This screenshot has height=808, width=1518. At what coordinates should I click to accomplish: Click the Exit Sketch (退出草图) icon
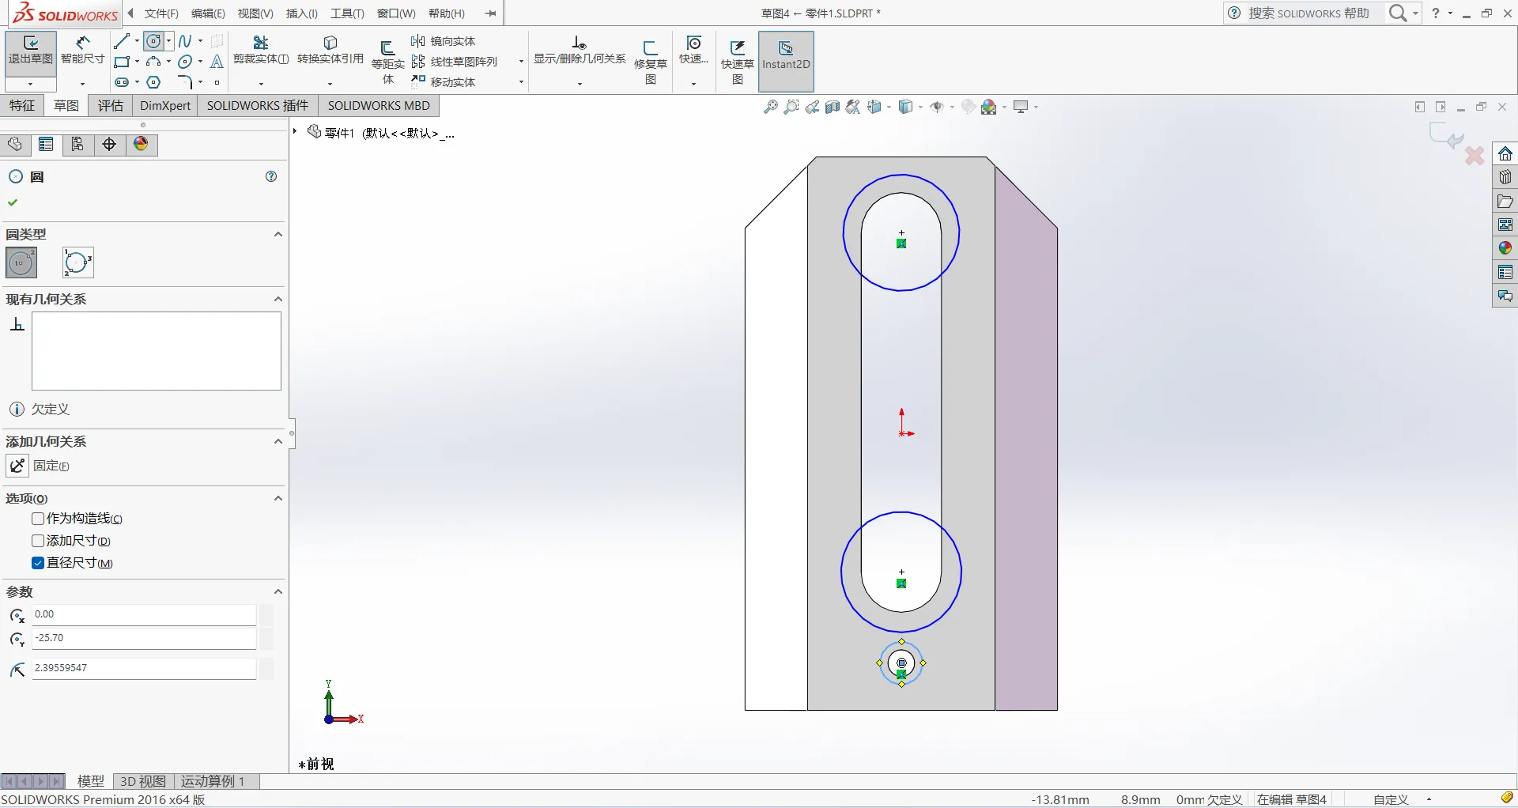[x=30, y=50]
